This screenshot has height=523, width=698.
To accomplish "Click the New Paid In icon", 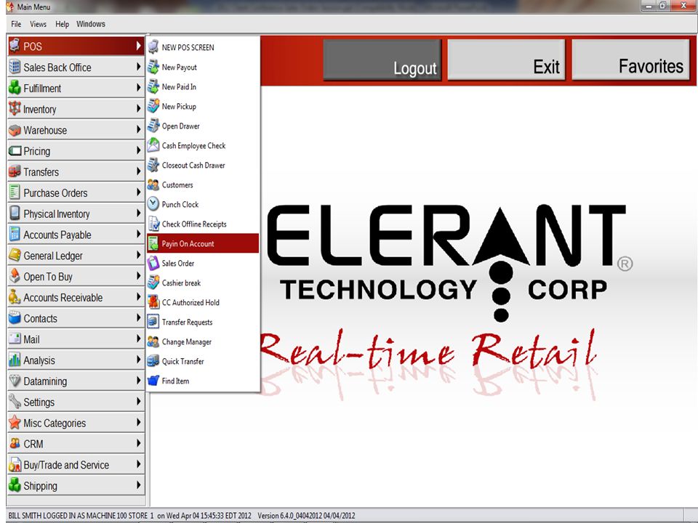I will click(153, 86).
